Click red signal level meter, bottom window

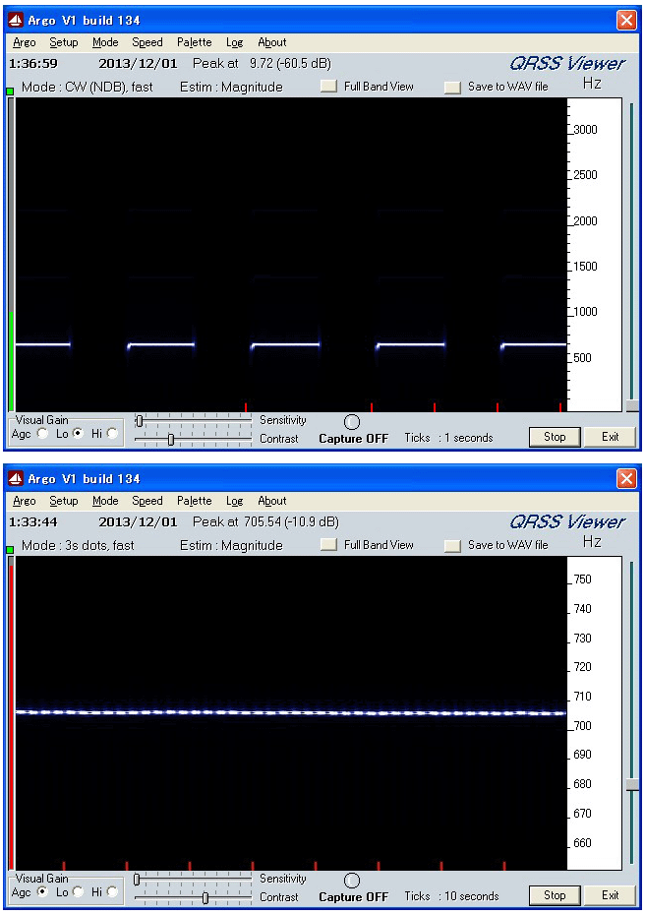tap(11, 716)
